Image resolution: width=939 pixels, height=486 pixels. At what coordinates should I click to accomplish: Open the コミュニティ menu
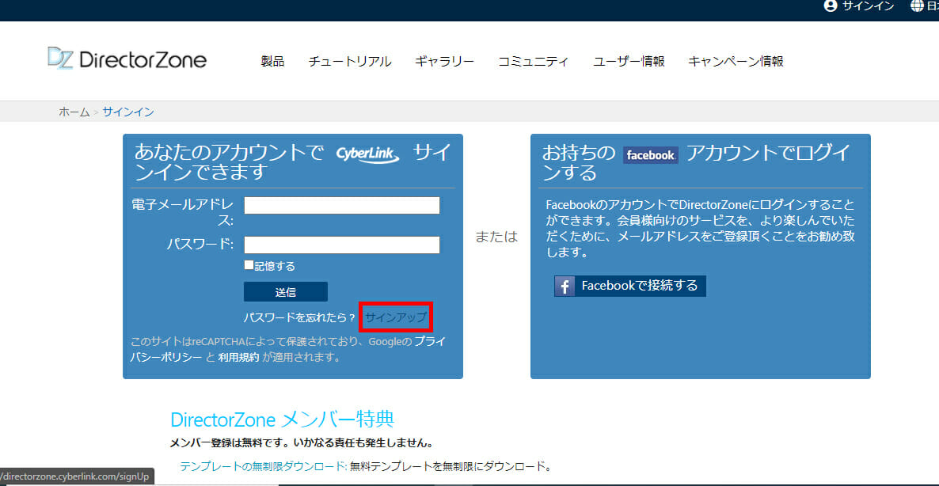point(534,61)
